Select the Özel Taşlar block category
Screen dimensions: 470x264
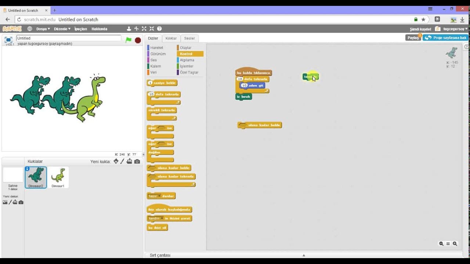189,73
